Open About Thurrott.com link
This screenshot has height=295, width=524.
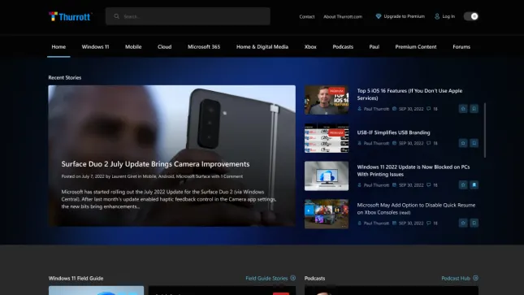point(343,16)
